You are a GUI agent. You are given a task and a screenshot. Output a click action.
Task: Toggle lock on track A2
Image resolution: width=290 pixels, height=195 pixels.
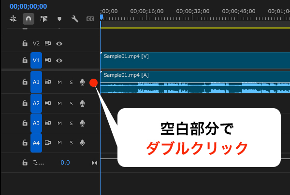[25, 103]
